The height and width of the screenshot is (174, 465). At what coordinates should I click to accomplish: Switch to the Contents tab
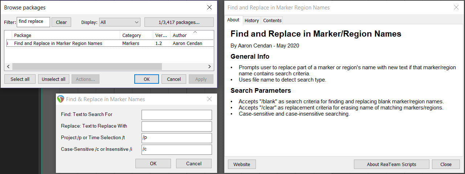click(272, 21)
